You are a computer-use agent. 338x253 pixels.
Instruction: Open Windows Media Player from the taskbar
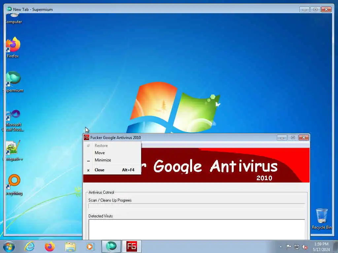coord(90,246)
